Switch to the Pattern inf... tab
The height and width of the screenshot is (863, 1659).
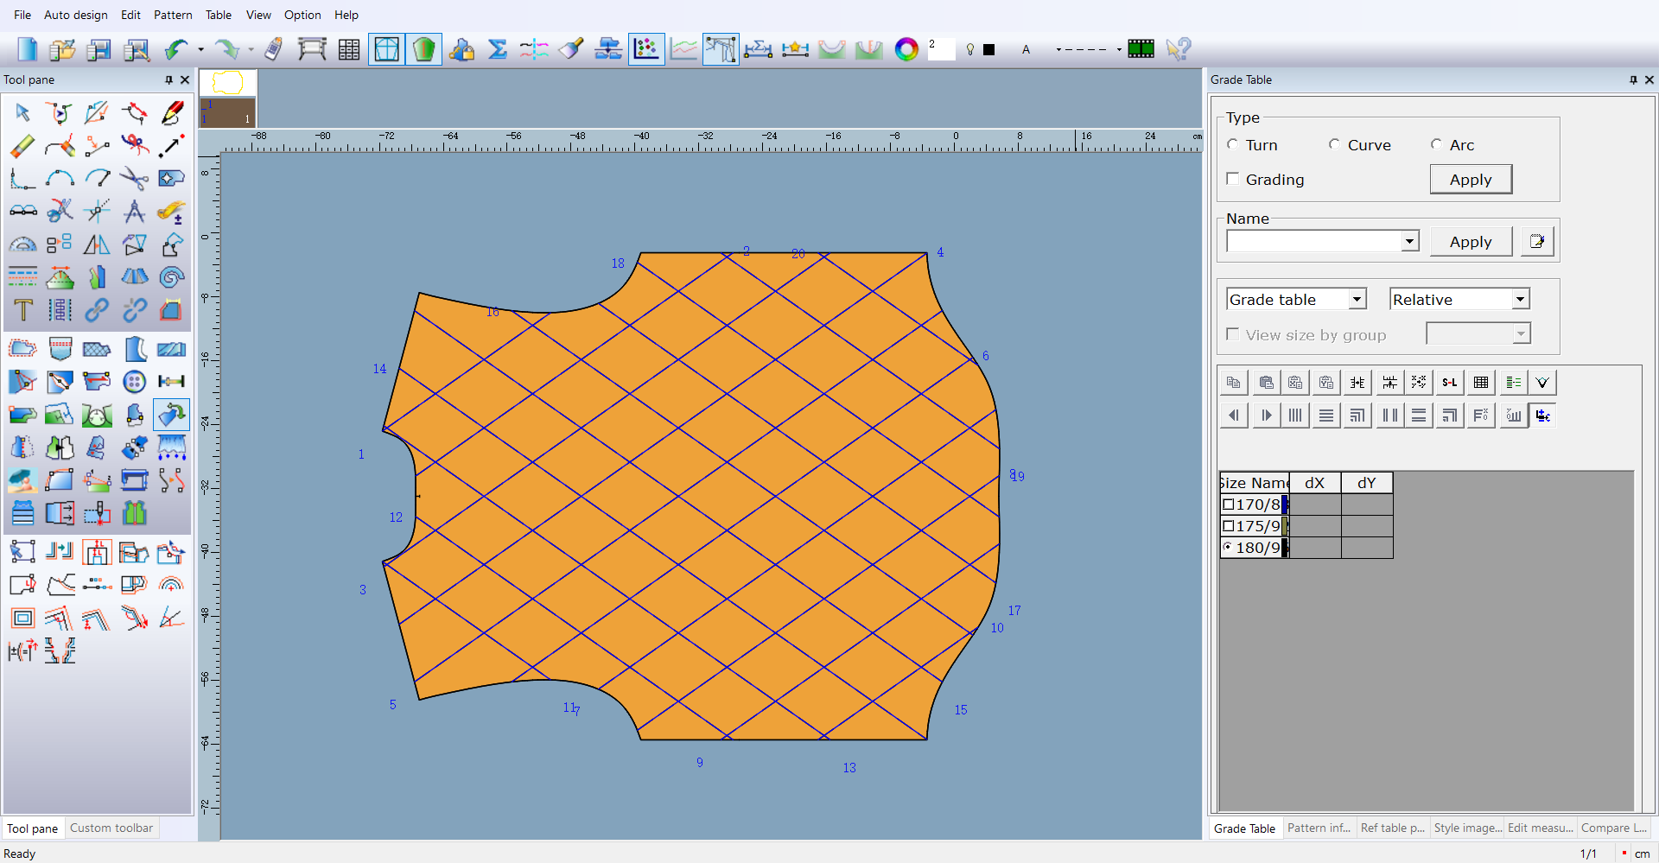(x=1319, y=828)
